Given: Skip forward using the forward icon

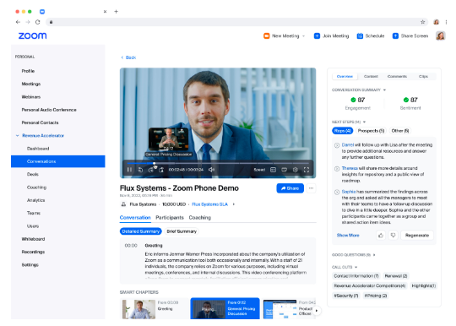Looking at the screenshot, I should coord(151,170).
